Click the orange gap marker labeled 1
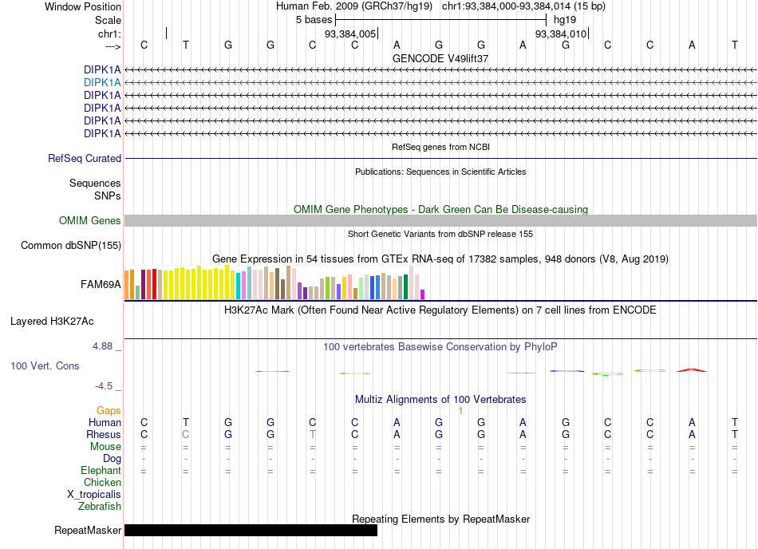Viewport: 758px width, 549px height. point(460,411)
